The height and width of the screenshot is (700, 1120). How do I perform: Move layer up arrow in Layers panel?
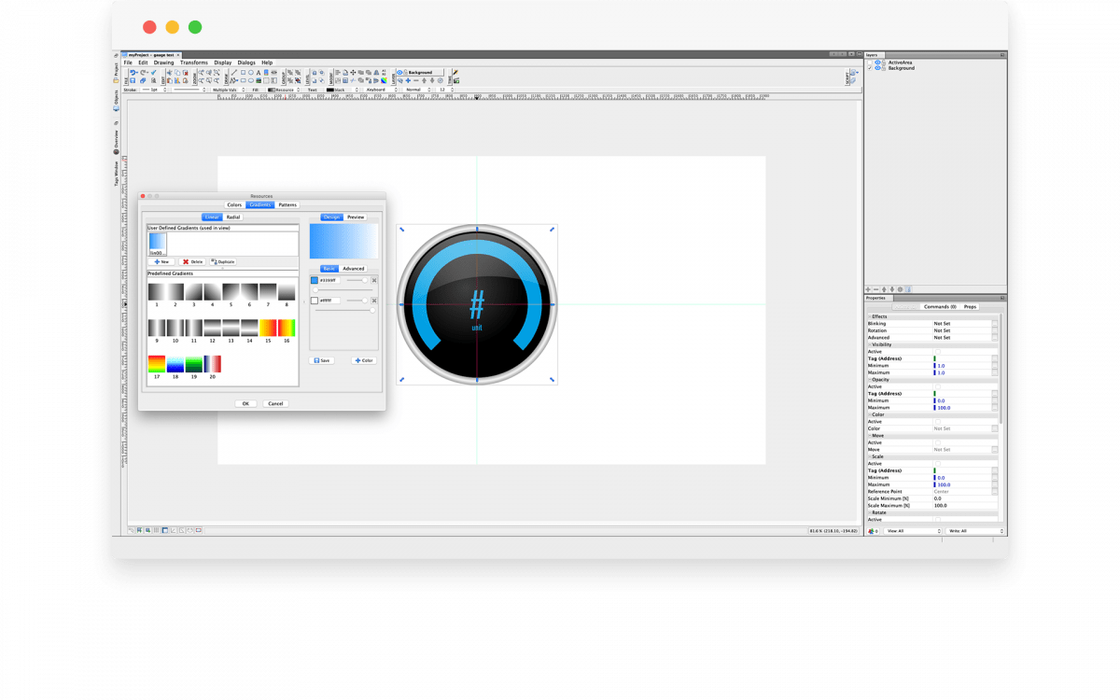pos(884,289)
